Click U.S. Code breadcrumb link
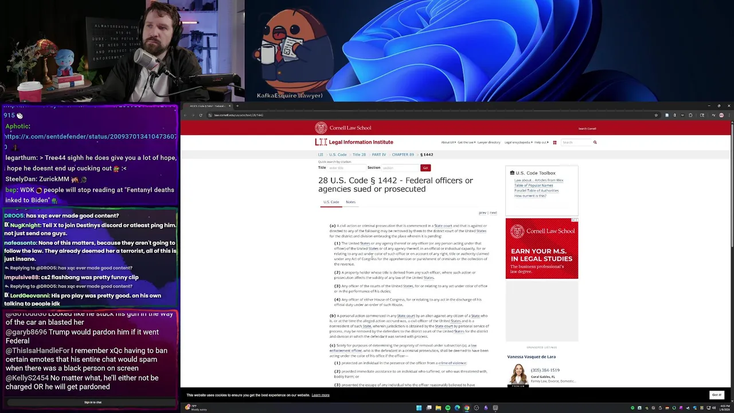This screenshot has height=413, width=734. (338, 155)
